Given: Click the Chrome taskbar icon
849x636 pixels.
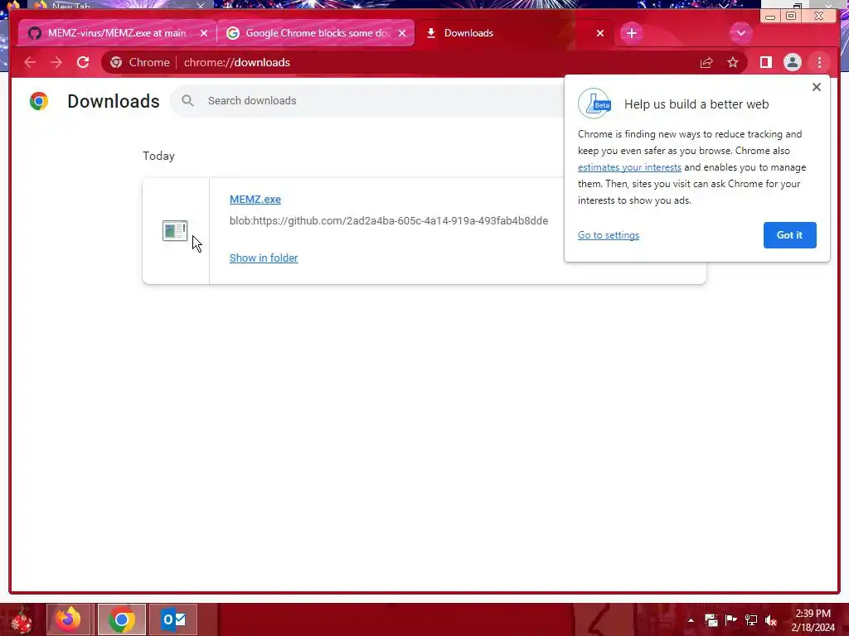Looking at the screenshot, I should [x=122, y=619].
